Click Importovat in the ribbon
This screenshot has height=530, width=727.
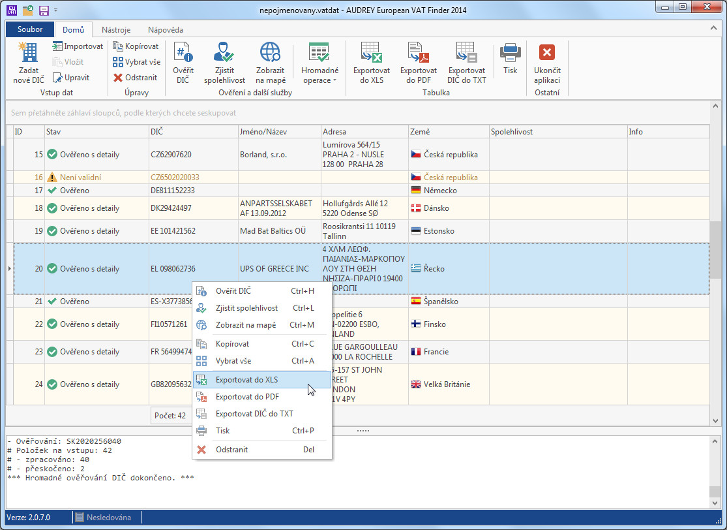coord(78,46)
